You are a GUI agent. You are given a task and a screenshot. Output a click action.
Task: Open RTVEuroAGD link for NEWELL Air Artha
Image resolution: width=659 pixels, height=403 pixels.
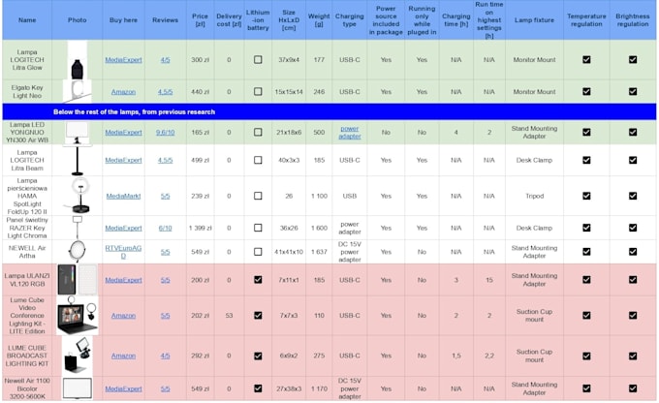coord(123,252)
